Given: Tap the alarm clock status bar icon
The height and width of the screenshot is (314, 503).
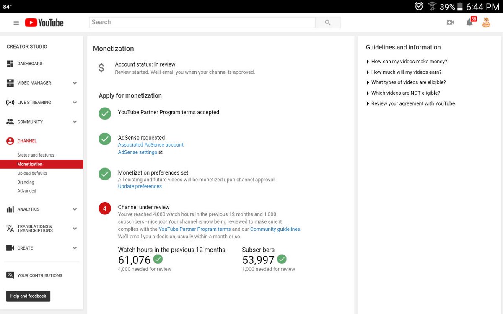Looking at the screenshot, I should tap(419, 6).
